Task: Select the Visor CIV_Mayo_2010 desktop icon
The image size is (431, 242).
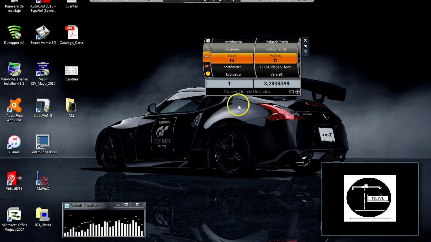Action: click(43, 74)
